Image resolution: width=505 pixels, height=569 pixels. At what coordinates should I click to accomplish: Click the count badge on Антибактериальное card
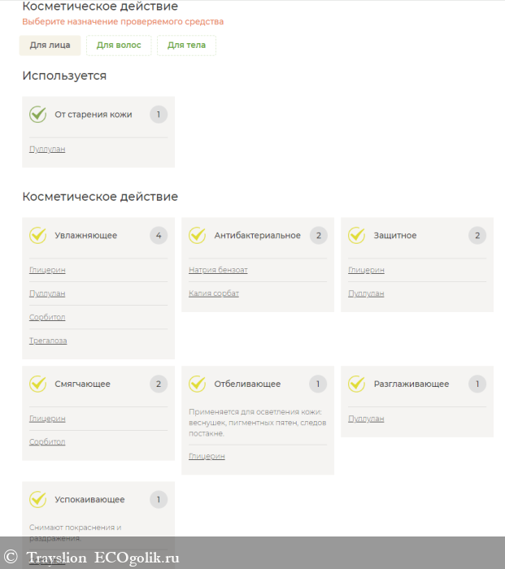[318, 236]
